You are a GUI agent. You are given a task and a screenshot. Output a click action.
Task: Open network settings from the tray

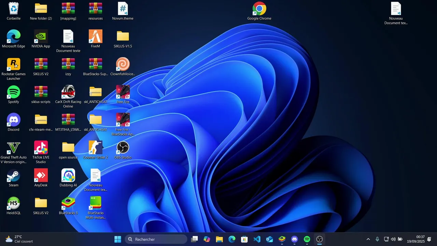(386, 239)
